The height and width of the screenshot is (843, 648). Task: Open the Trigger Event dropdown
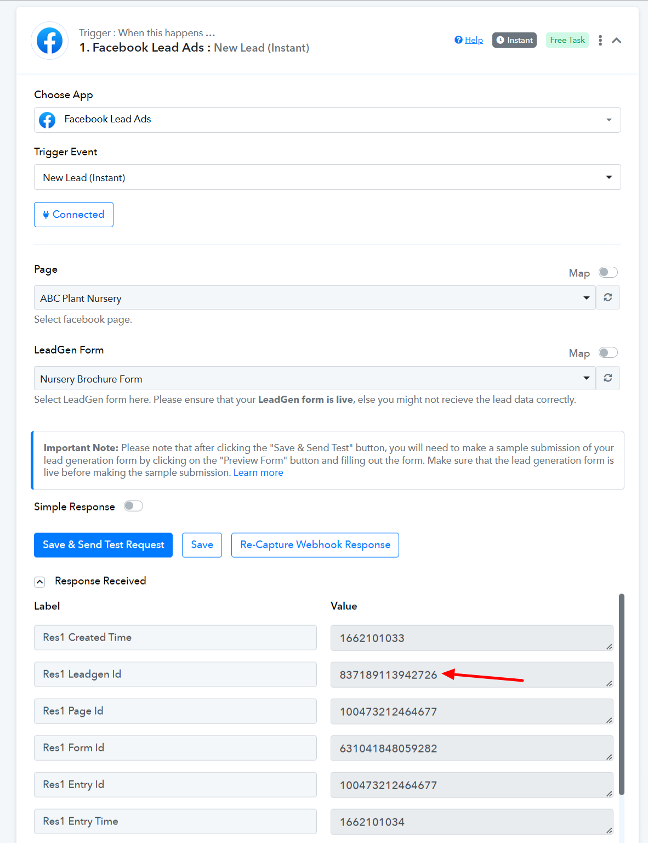click(327, 177)
